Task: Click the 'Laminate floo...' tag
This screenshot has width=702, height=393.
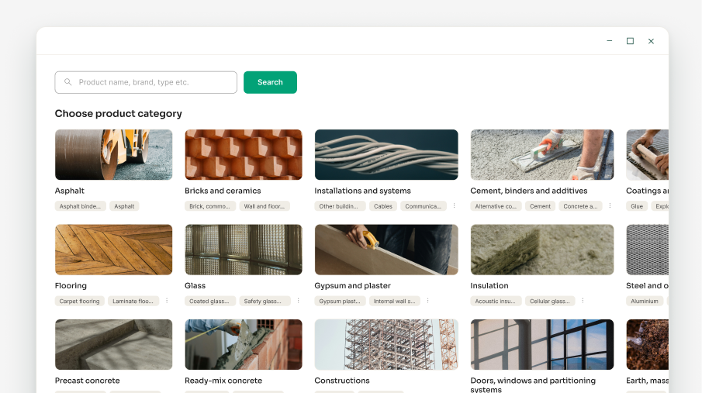Action: coord(133,302)
